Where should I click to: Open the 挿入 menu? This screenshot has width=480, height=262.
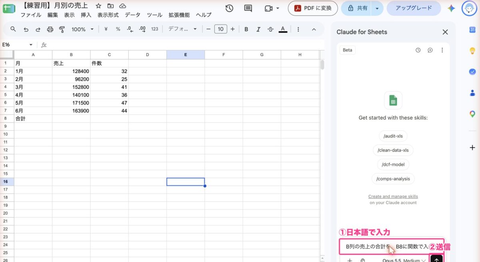coord(86,15)
